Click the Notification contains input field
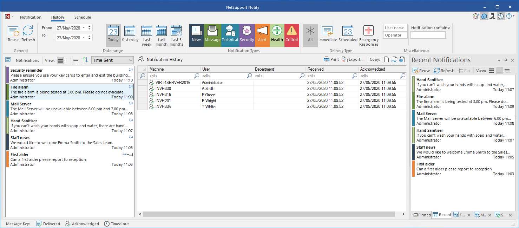 428,34
